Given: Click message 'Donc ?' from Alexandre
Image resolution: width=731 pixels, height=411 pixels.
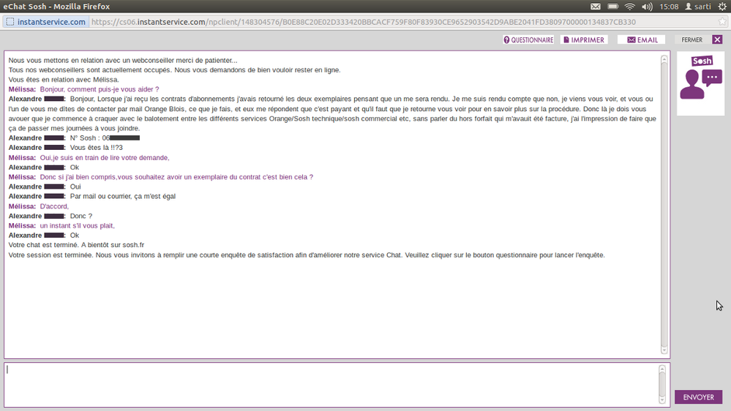Looking at the screenshot, I should (x=81, y=216).
